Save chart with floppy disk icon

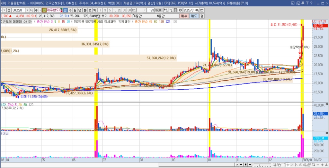176,10
